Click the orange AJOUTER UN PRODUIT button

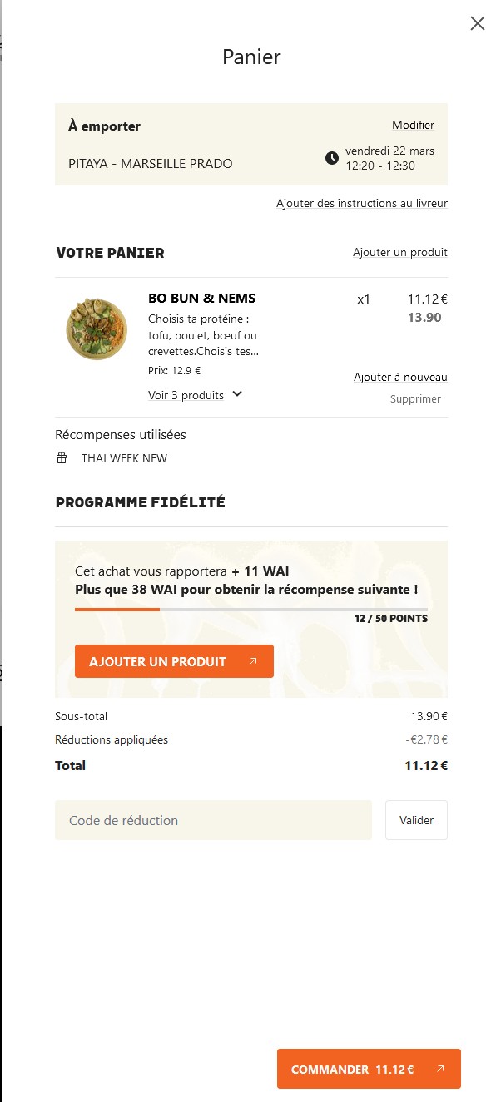174,661
